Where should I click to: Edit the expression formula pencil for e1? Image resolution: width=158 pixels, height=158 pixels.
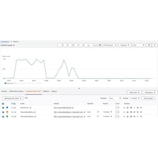pyautogui.click(x=73, y=108)
